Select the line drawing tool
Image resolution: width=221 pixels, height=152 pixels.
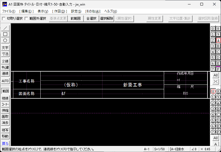5,28
